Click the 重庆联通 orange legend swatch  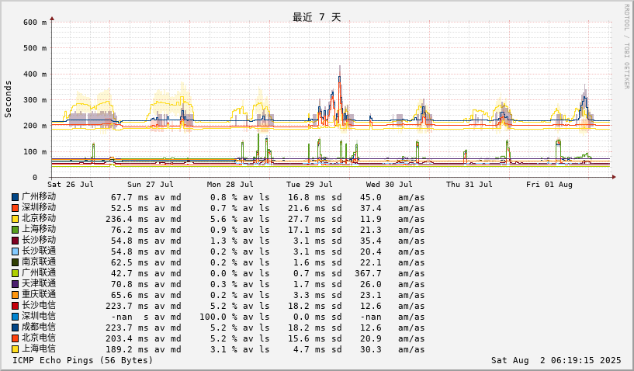point(15,296)
